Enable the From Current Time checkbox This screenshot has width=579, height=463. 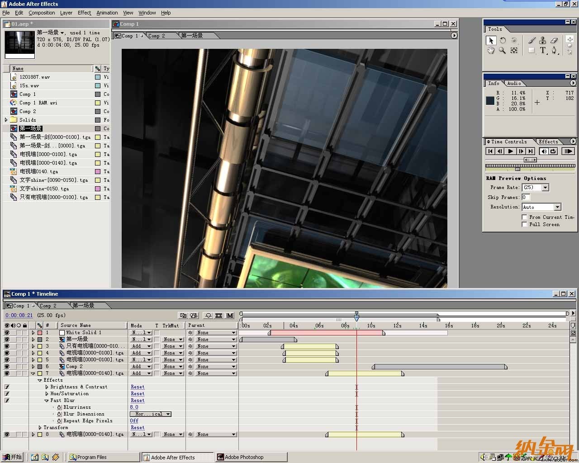pos(524,217)
